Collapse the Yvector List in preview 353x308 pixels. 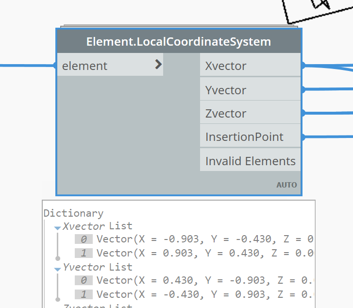58,269
